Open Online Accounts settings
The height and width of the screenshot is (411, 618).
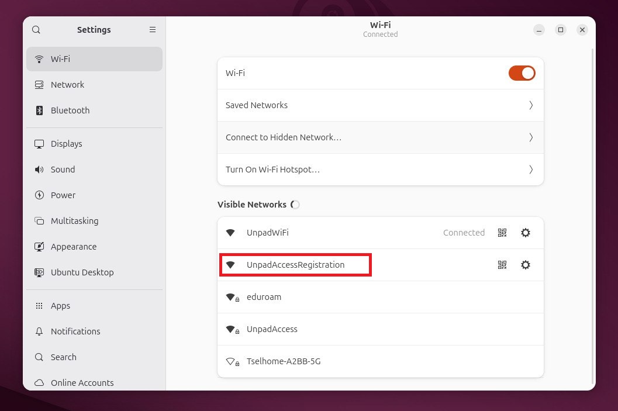coord(94,382)
